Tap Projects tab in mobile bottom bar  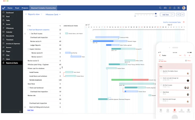click(175, 110)
